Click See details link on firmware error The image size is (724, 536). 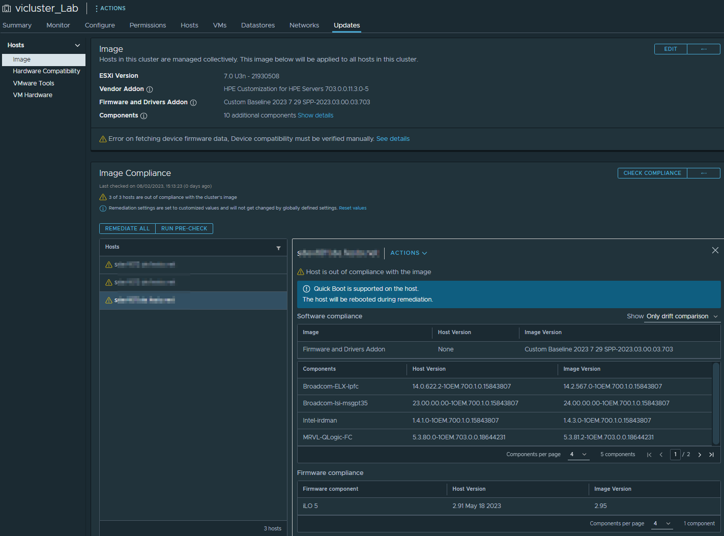pos(393,139)
